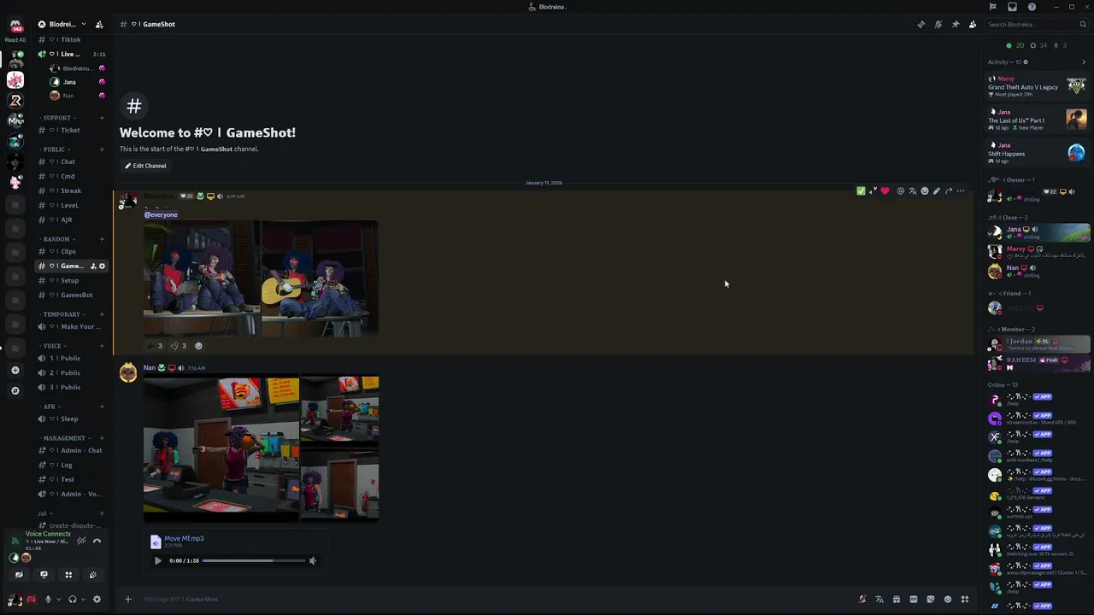The image size is (1094, 615).
Task: Open the Streak channel
Action: [x=70, y=190]
